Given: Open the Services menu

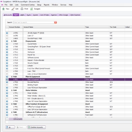Looking at the screenshot, I should pos(63,5).
